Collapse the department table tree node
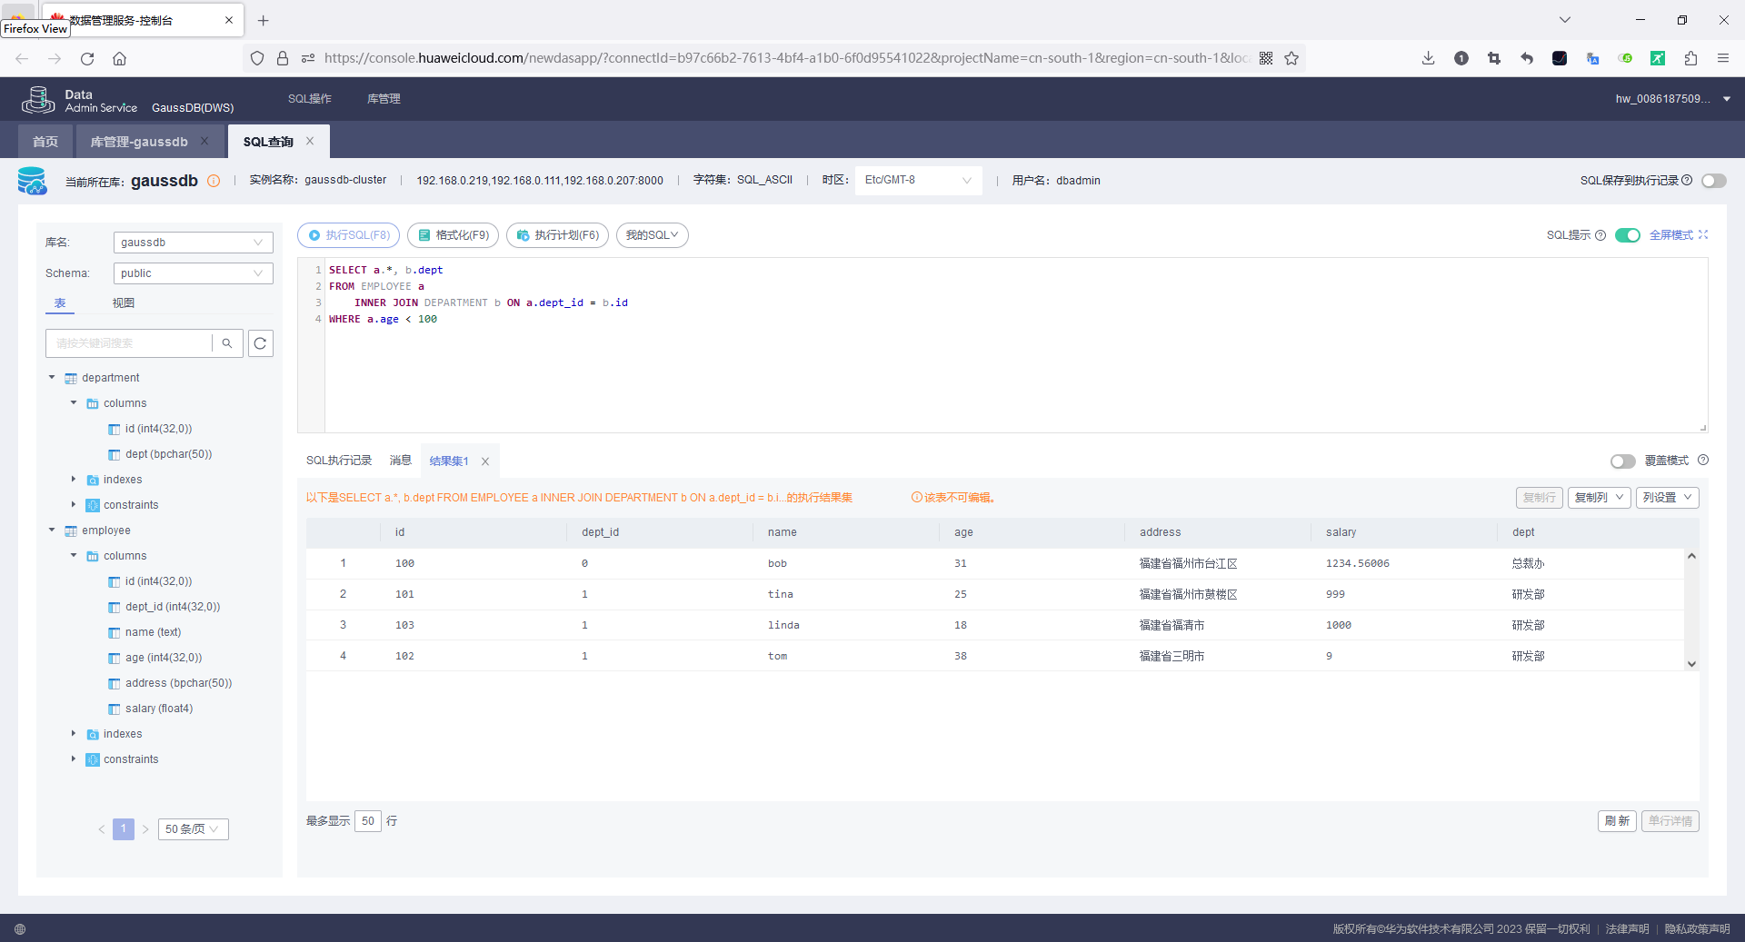This screenshot has width=1745, height=942. 52,378
